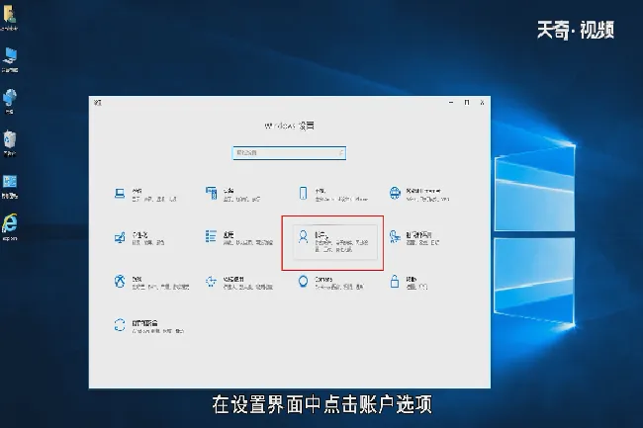Select the Internet Explorer desktop icon
Viewport: 643px width, 428px height.
tap(9, 226)
